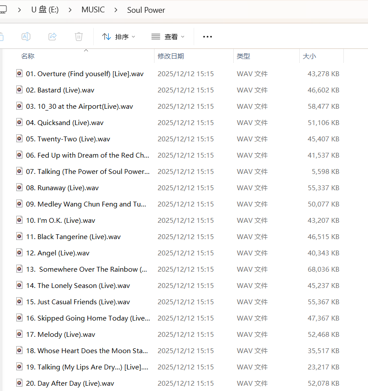The image size is (368, 391).
Task: Click icon of 10. I'm O.K. file
Action: point(19,220)
